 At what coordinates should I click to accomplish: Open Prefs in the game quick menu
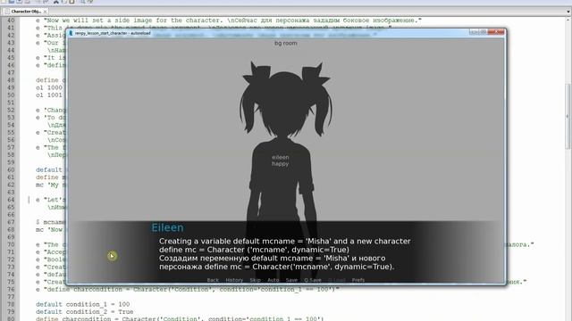click(x=358, y=280)
